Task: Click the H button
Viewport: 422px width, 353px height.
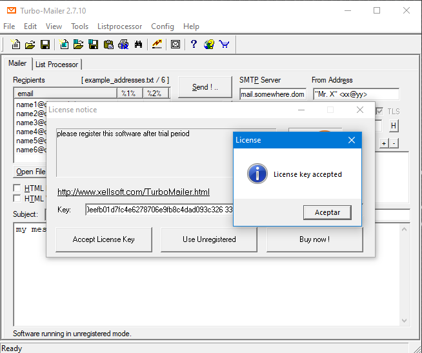Action: 394,125
